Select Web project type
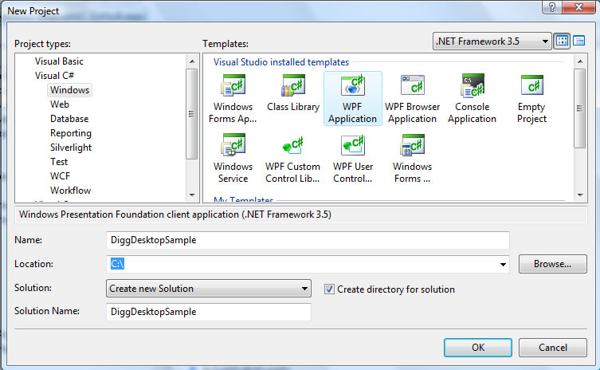 pyautogui.click(x=60, y=104)
